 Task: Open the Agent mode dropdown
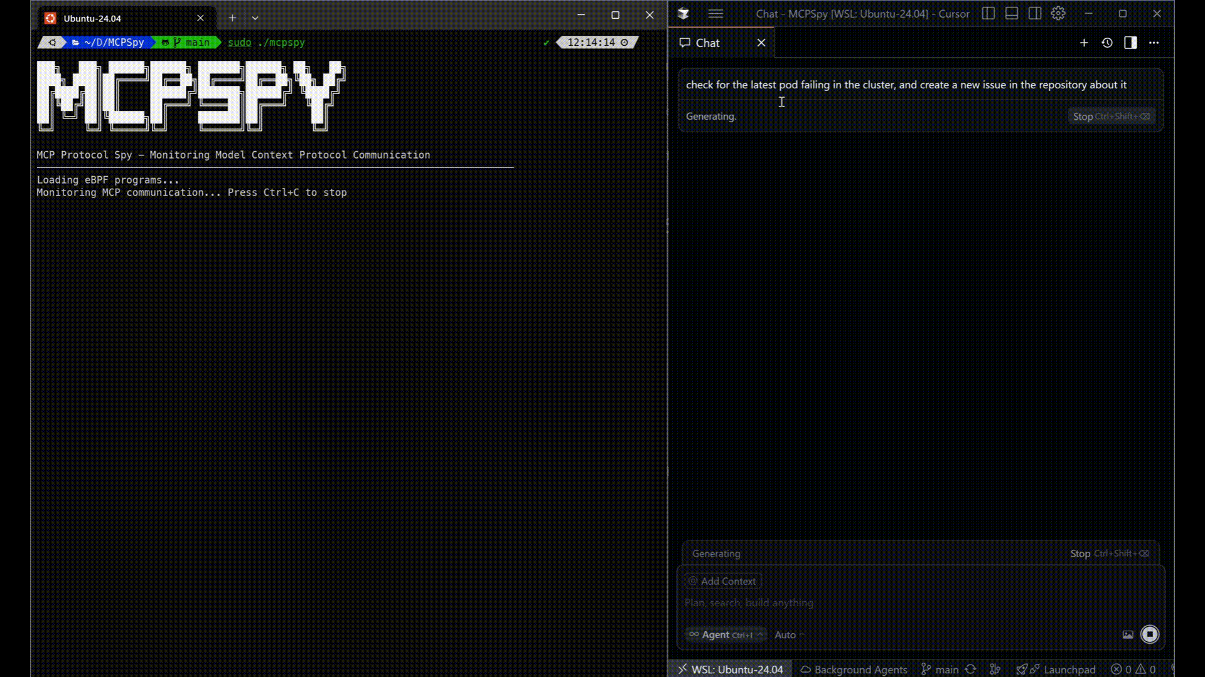click(x=726, y=634)
